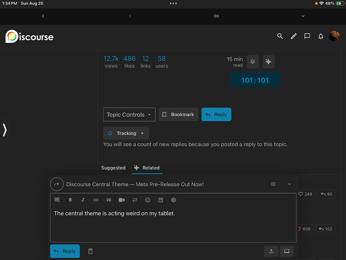Image resolution: width=346 pixels, height=260 pixels.
Task: Click the 101 / 101 post progress indicator
Action: click(255, 80)
